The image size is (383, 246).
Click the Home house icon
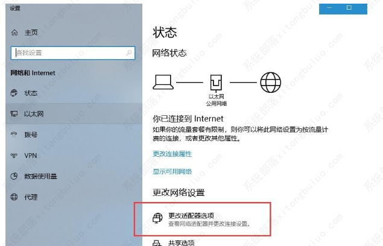(x=14, y=32)
